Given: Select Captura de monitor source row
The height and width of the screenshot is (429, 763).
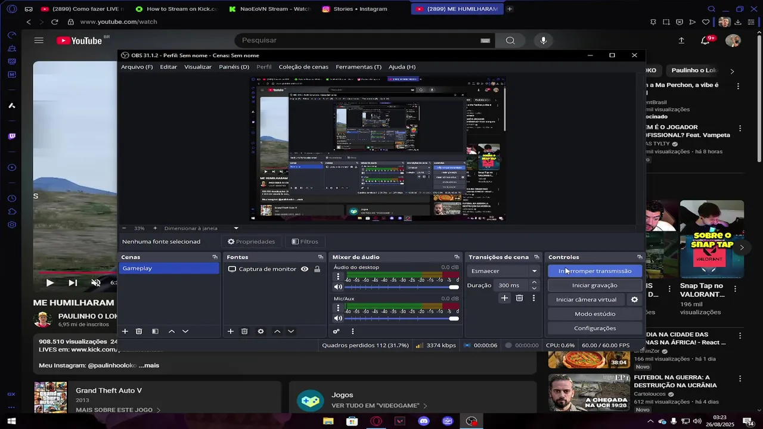Looking at the screenshot, I should [275, 269].
